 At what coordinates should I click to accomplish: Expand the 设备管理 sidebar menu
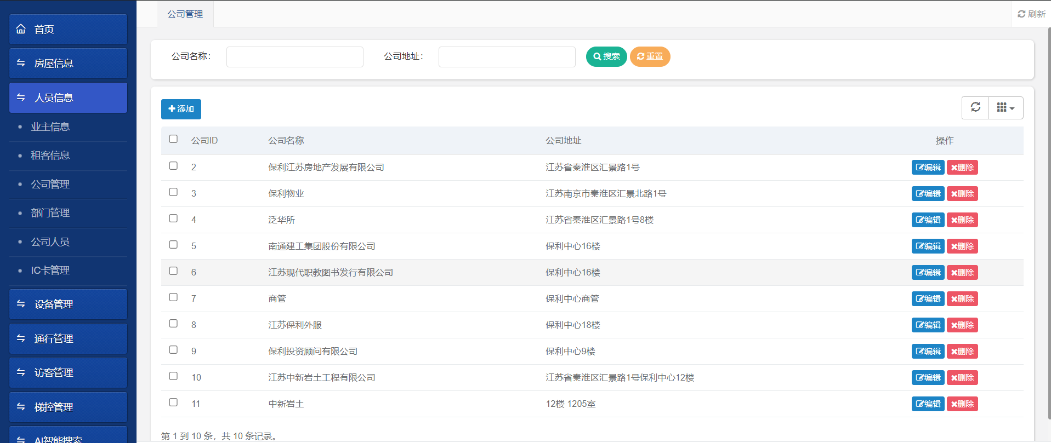pos(68,304)
